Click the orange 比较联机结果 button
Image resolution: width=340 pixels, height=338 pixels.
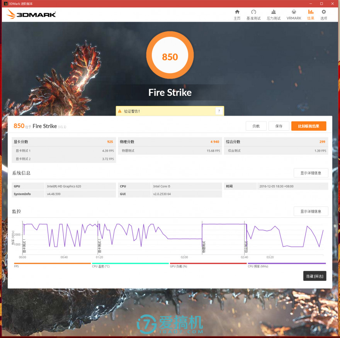tap(309, 126)
